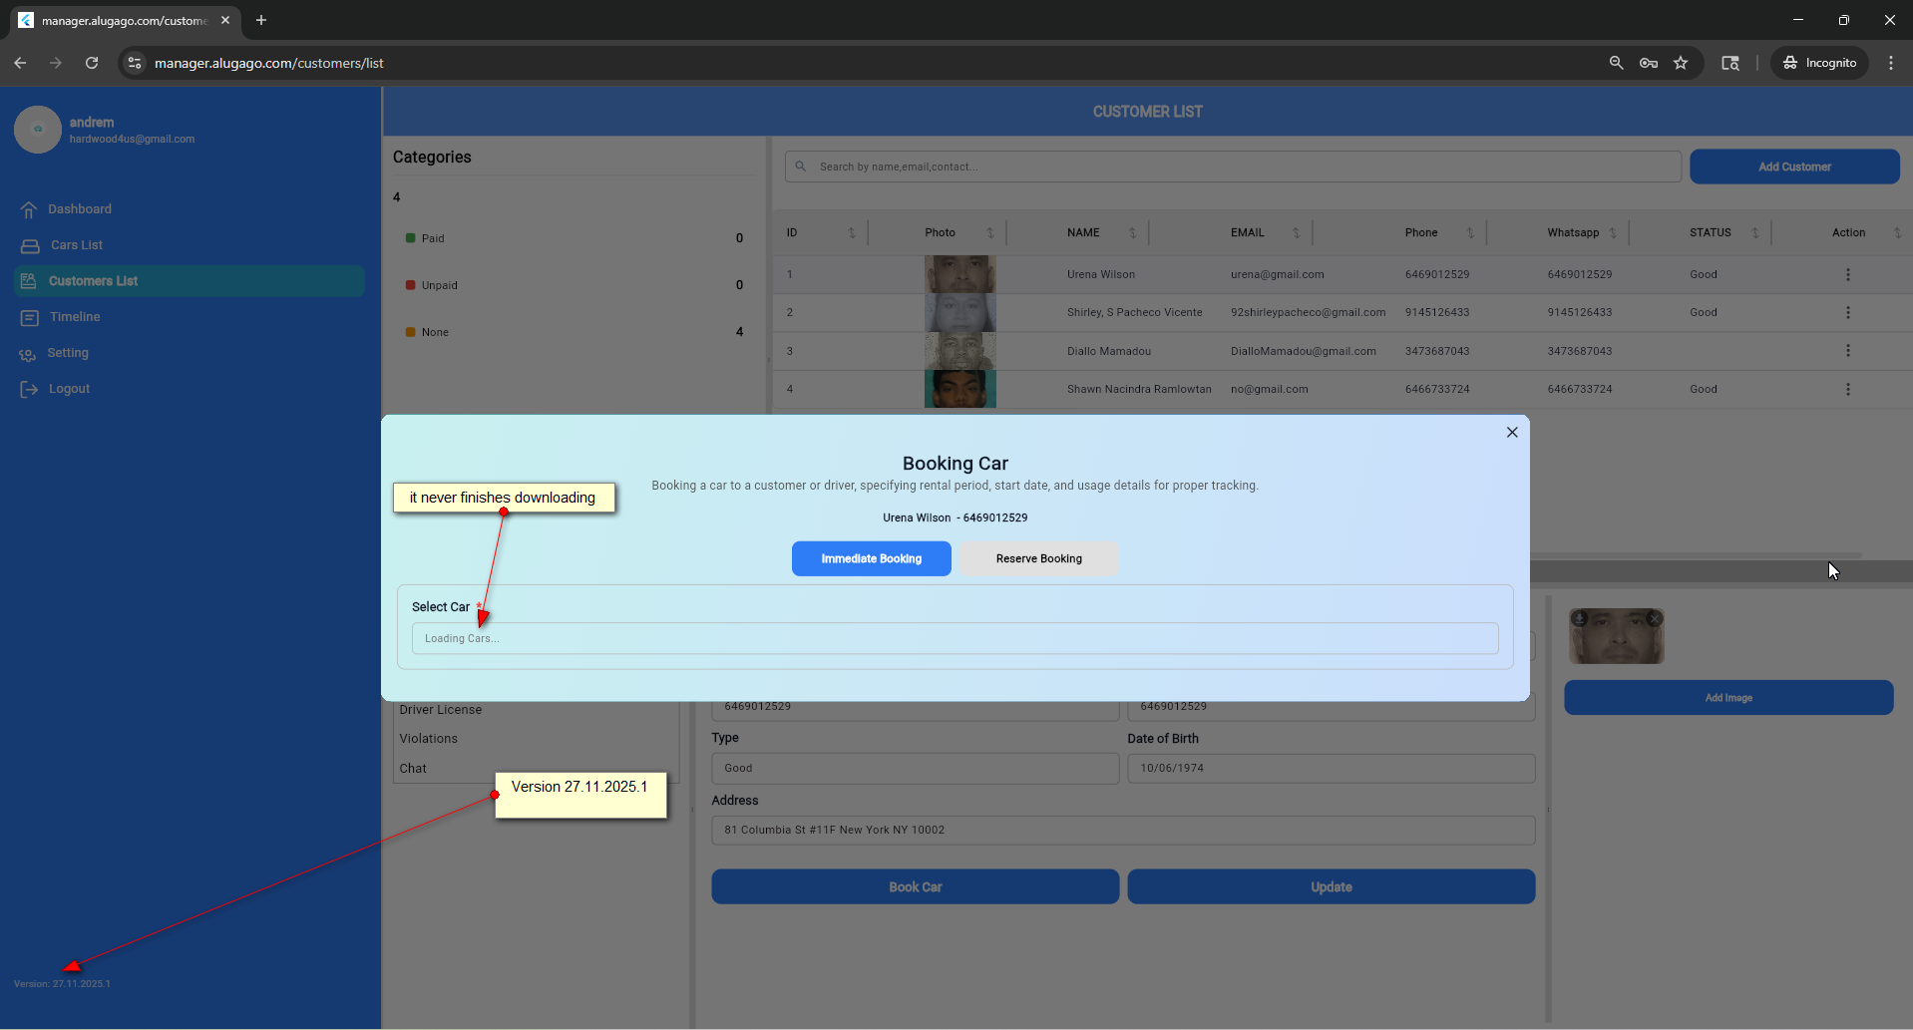Go to Cars List in sidebar
The image size is (1913, 1030).
pos(77,245)
